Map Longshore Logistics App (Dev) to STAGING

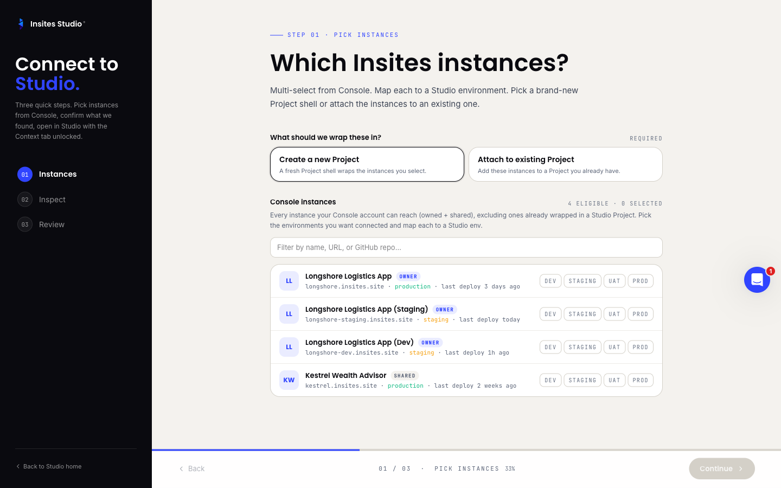pyautogui.click(x=582, y=347)
